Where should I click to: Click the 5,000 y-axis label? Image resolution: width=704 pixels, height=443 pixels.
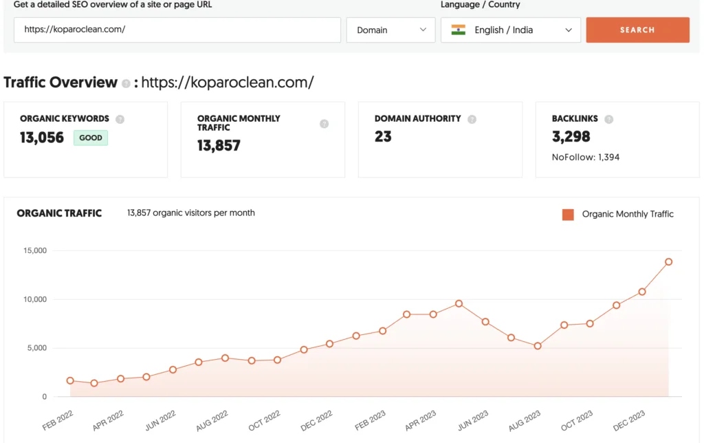pos(37,348)
